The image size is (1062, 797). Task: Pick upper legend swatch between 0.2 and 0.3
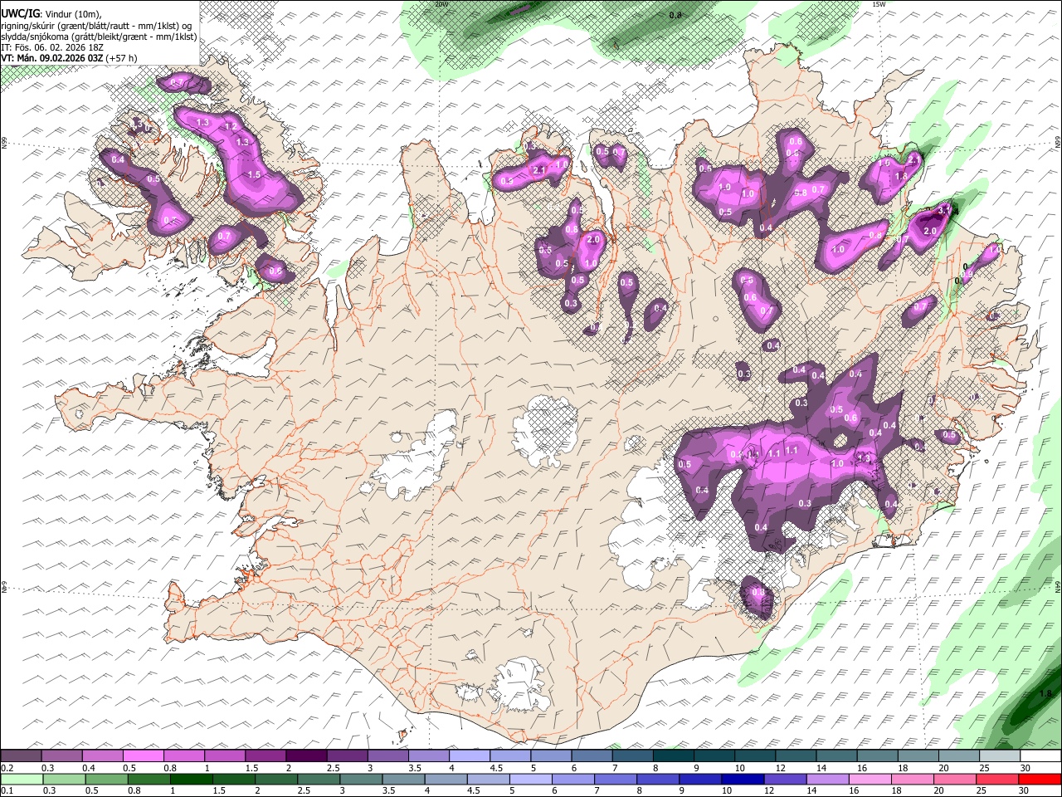click(22, 755)
